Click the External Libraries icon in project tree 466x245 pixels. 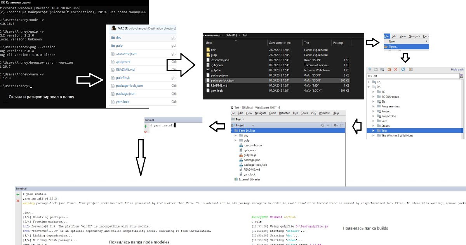pyautogui.click(x=236, y=179)
